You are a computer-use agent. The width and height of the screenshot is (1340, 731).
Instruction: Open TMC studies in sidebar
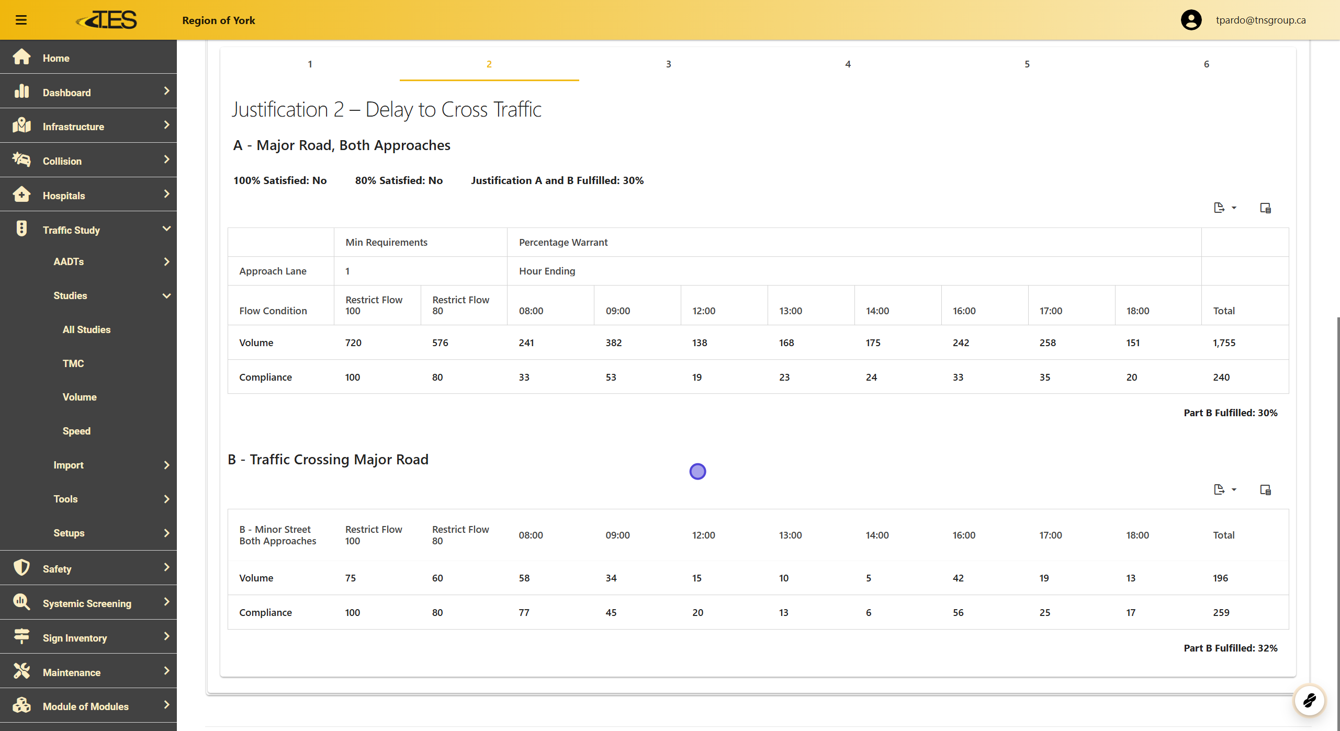(73, 363)
